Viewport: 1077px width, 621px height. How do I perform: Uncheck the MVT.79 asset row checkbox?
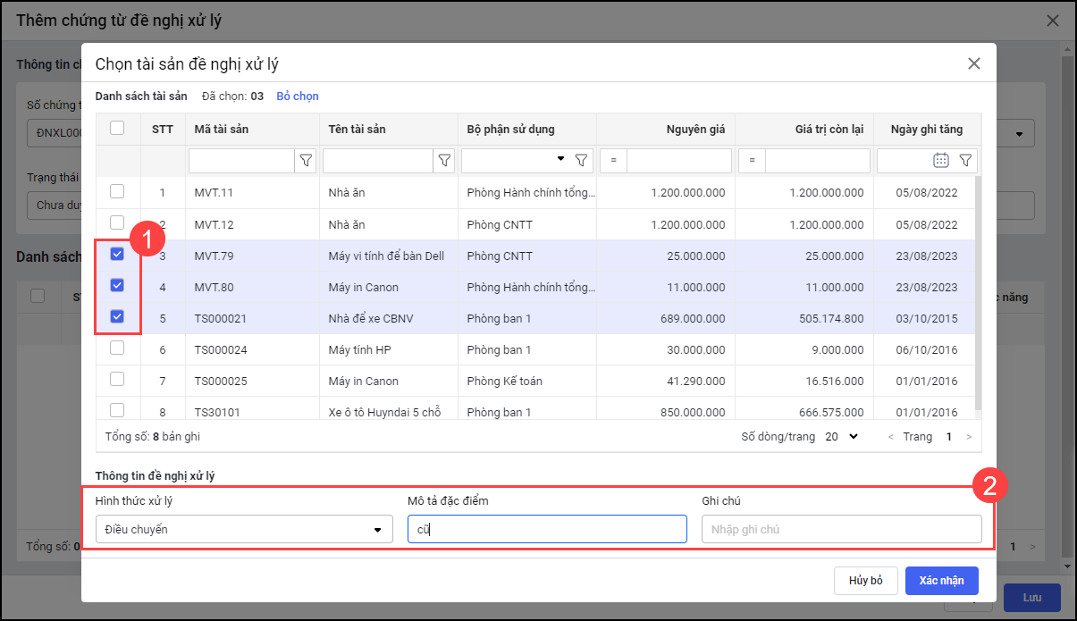pos(117,255)
